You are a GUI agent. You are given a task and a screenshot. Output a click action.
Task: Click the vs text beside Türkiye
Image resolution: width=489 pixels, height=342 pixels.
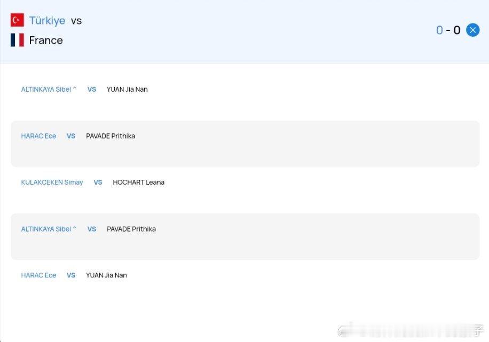[x=76, y=21]
